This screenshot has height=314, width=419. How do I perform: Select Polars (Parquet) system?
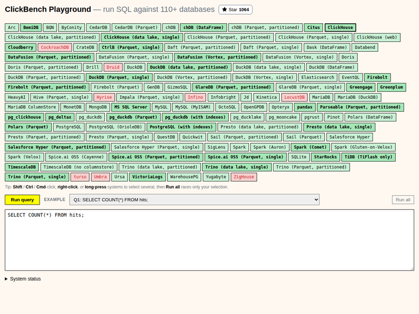[x=28, y=127]
